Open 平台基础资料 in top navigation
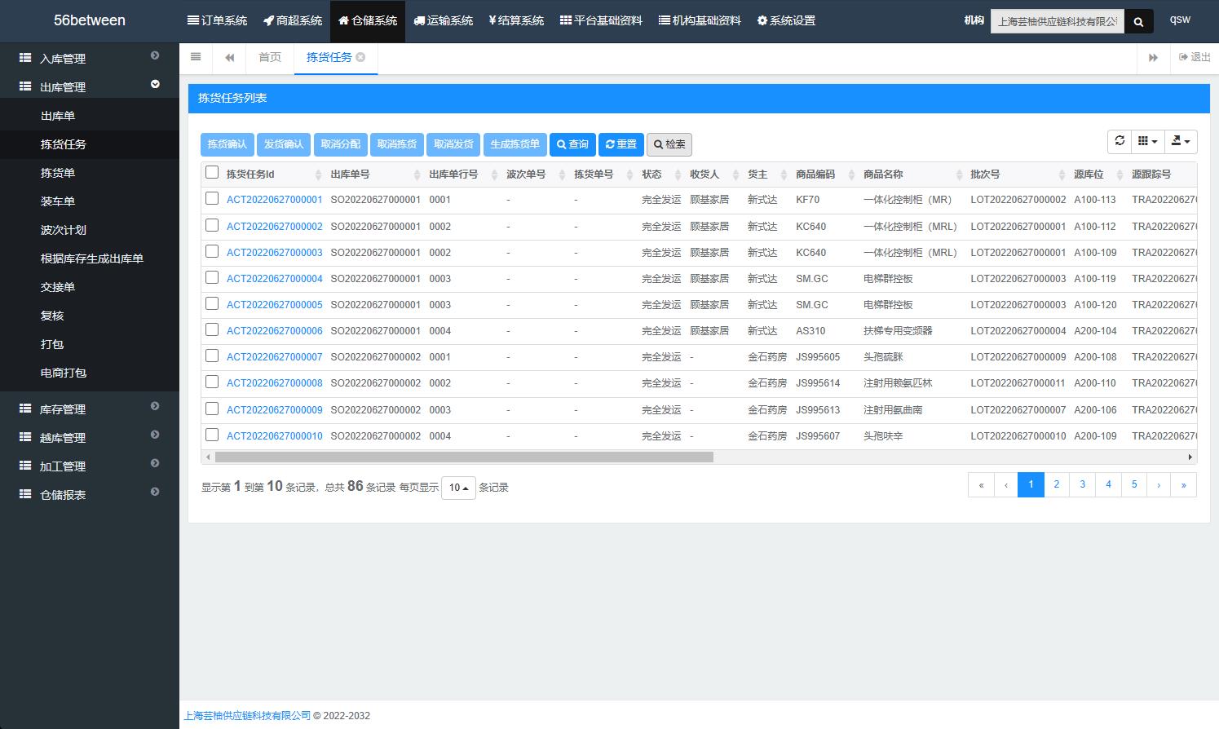The image size is (1219, 729). (x=601, y=20)
